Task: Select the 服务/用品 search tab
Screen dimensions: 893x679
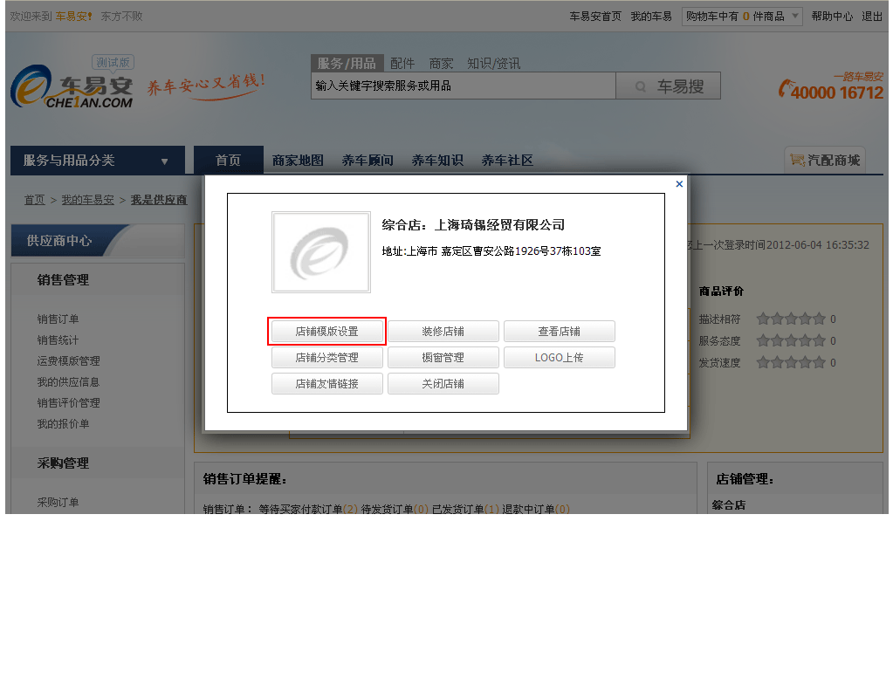Action: click(x=347, y=63)
